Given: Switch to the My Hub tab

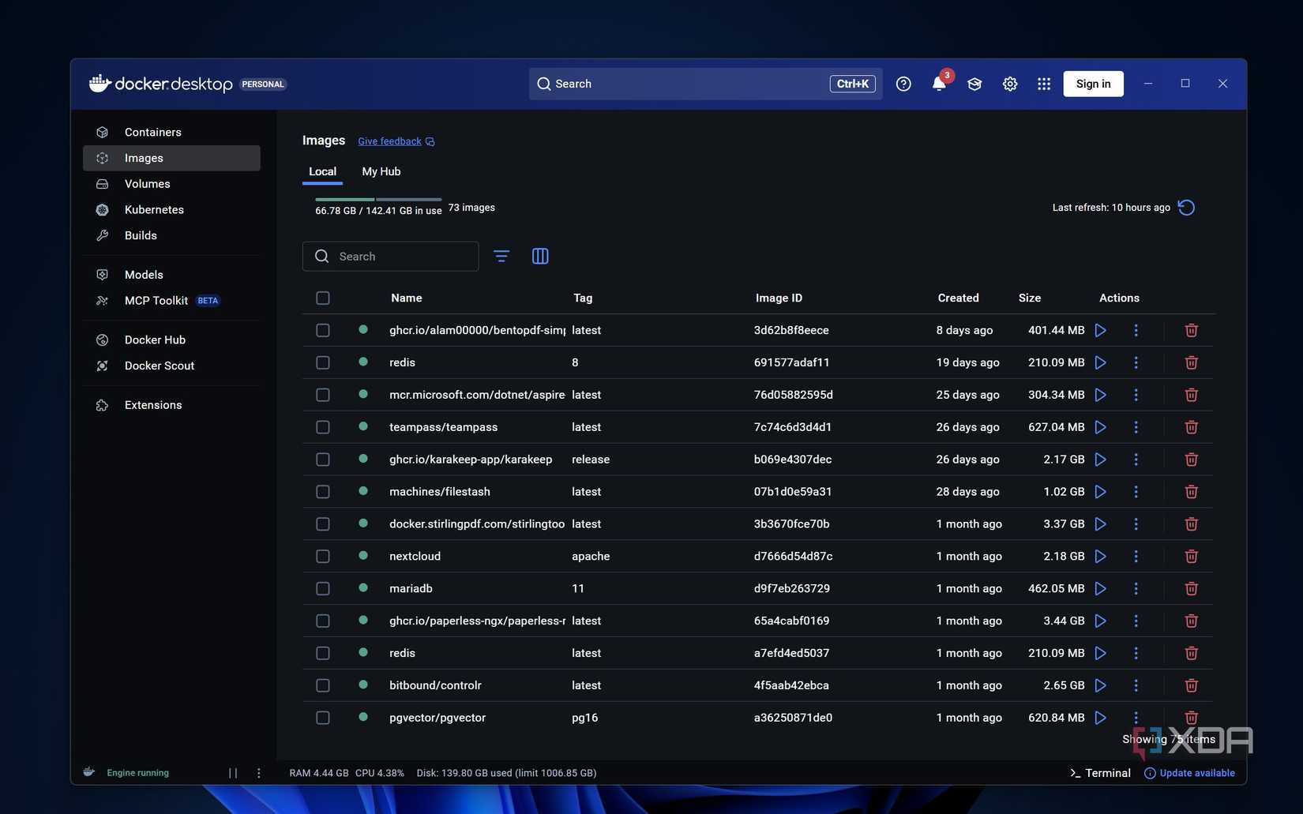Looking at the screenshot, I should pyautogui.click(x=381, y=171).
